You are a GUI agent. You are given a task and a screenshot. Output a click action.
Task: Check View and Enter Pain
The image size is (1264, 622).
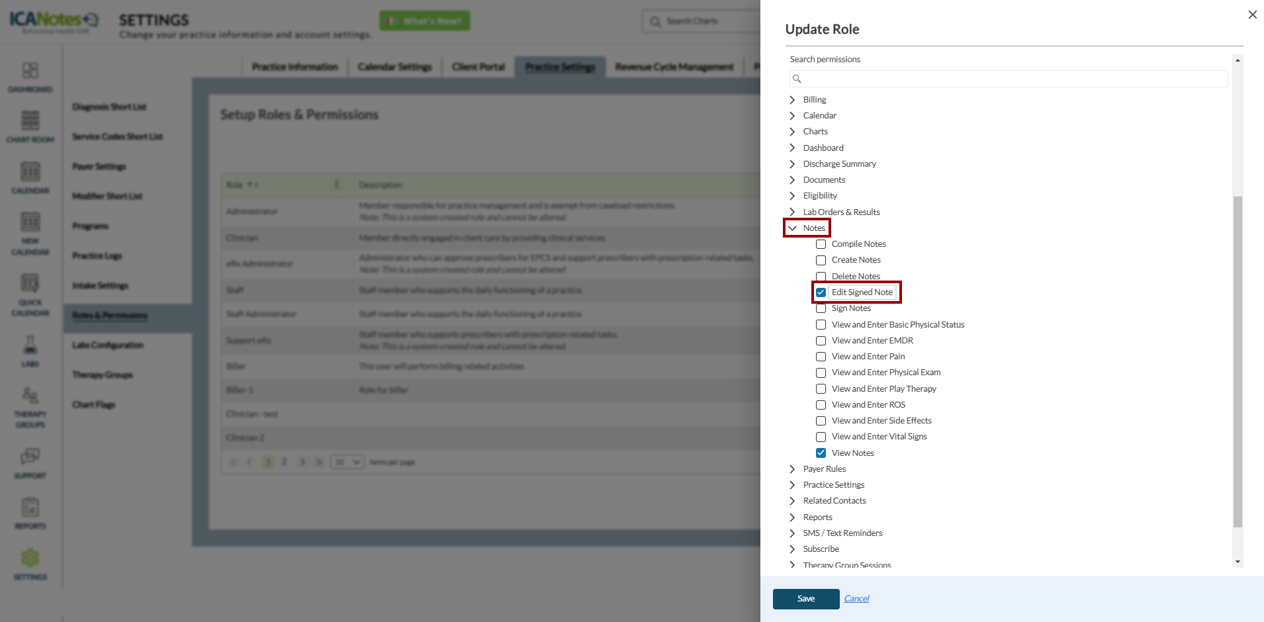click(821, 357)
